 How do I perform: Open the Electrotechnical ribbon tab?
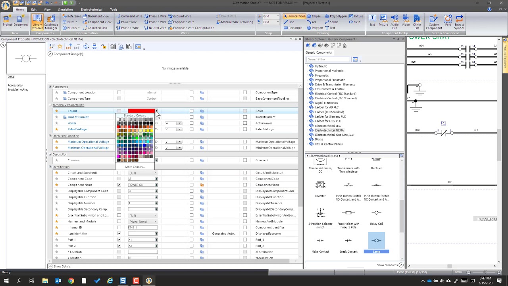coord(91,10)
